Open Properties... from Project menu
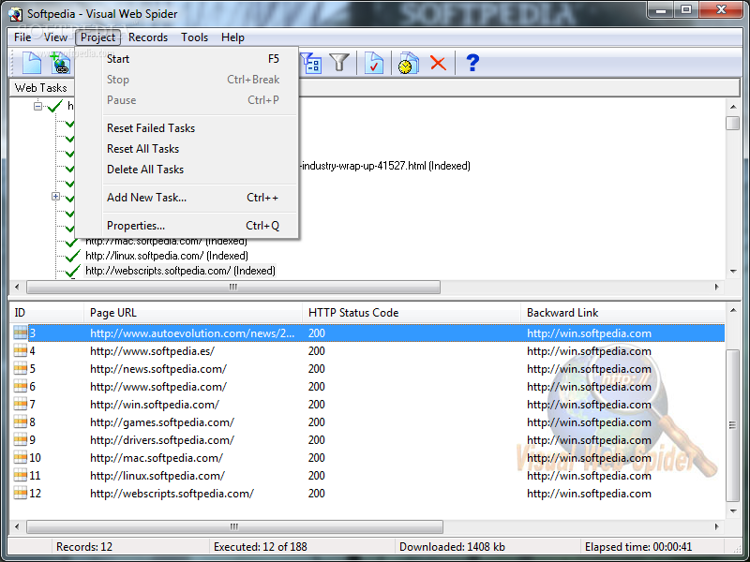The width and height of the screenshot is (750, 562). coord(193,226)
